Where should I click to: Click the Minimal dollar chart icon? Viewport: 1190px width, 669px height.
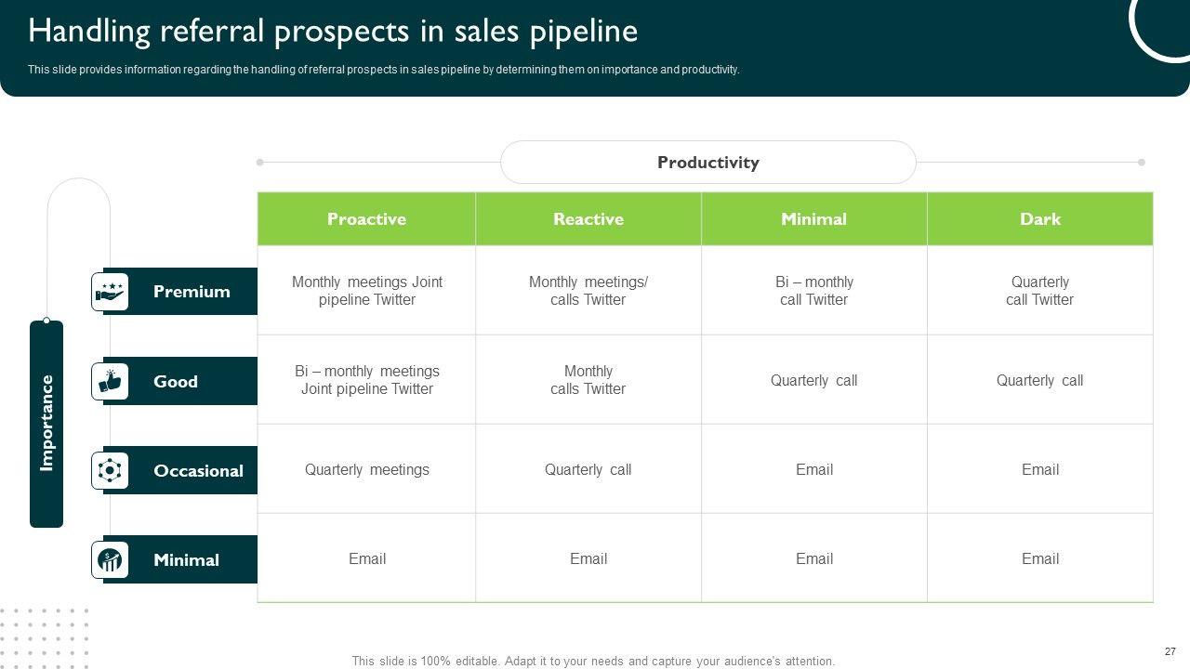pyautogui.click(x=110, y=559)
